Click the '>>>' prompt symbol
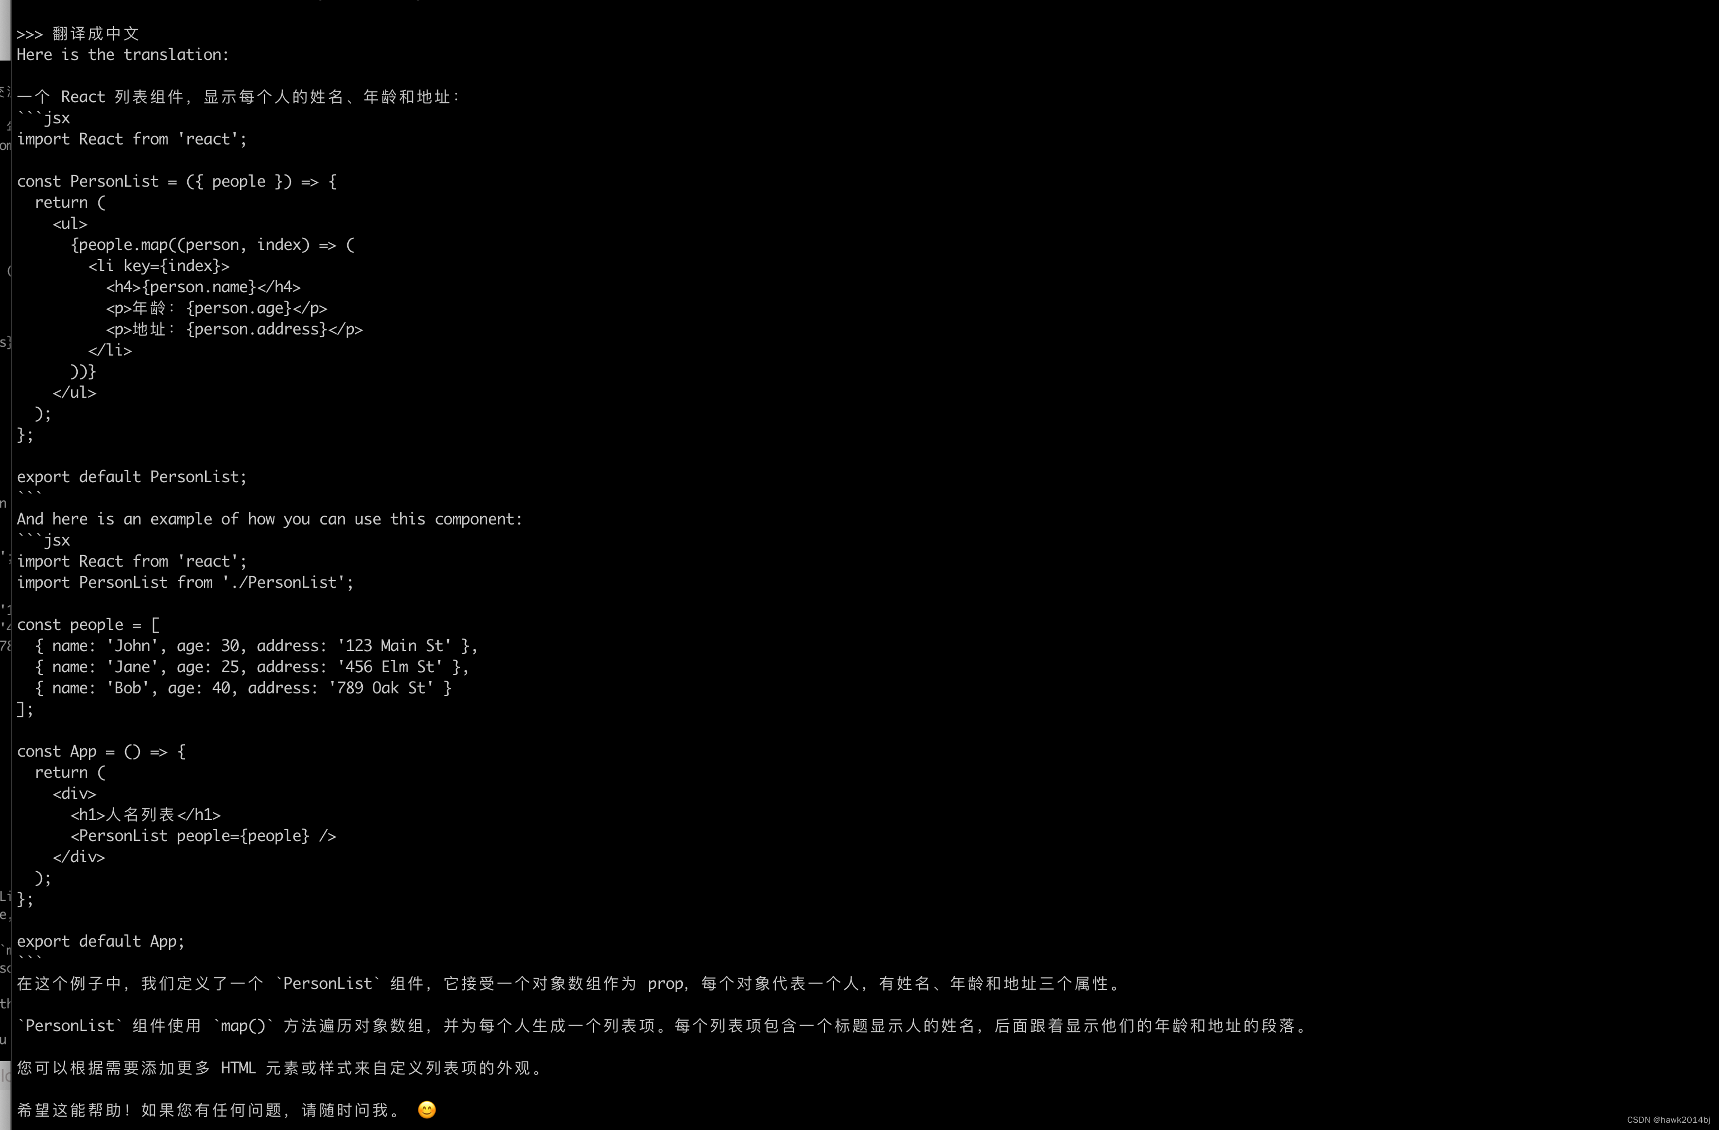The image size is (1719, 1130). click(29, 34)
